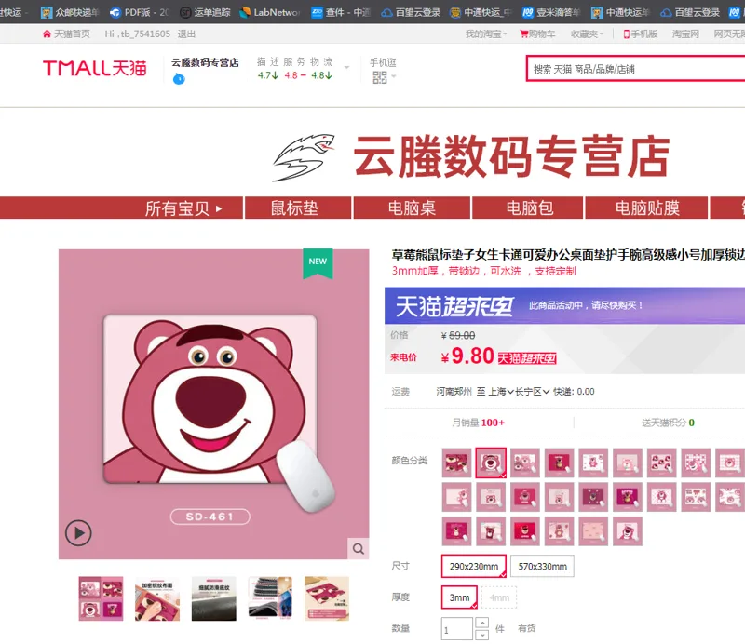This screenshot has width=745, height=644.
Task: Open the 手机版 phone icon link
Action: point(626,34)
